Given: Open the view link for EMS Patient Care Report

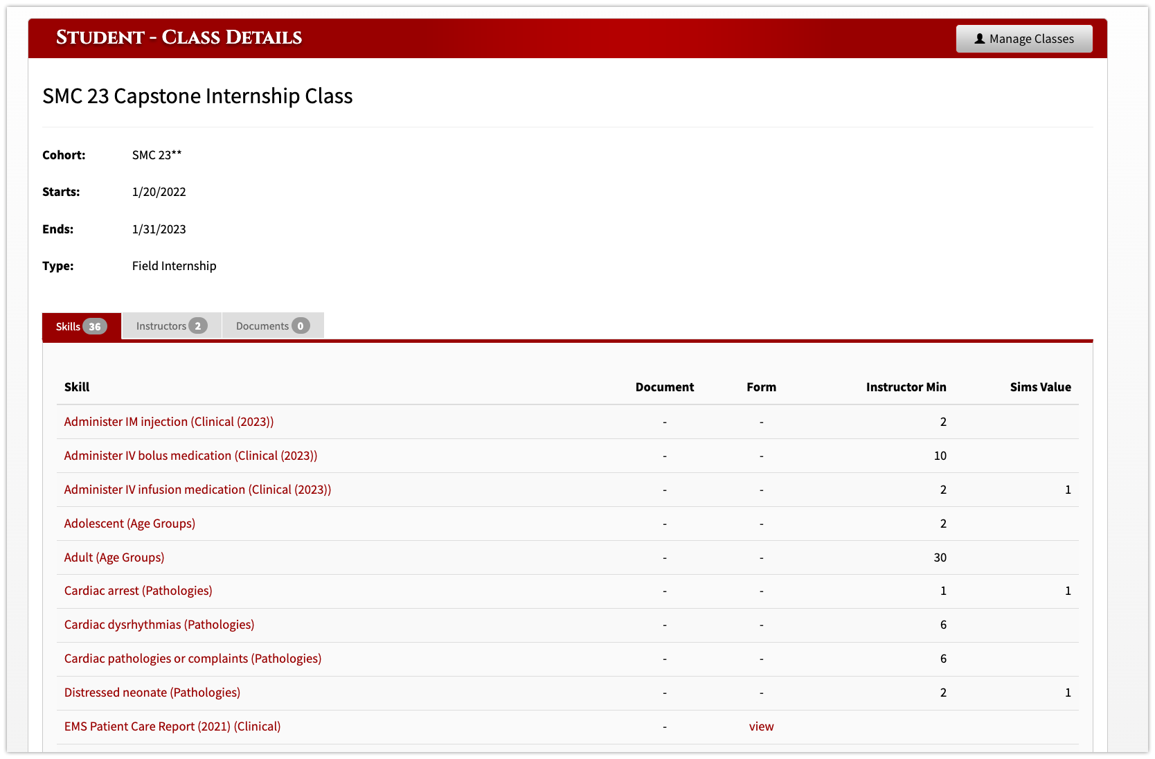Looking at the screenshot, I should 761,726.
